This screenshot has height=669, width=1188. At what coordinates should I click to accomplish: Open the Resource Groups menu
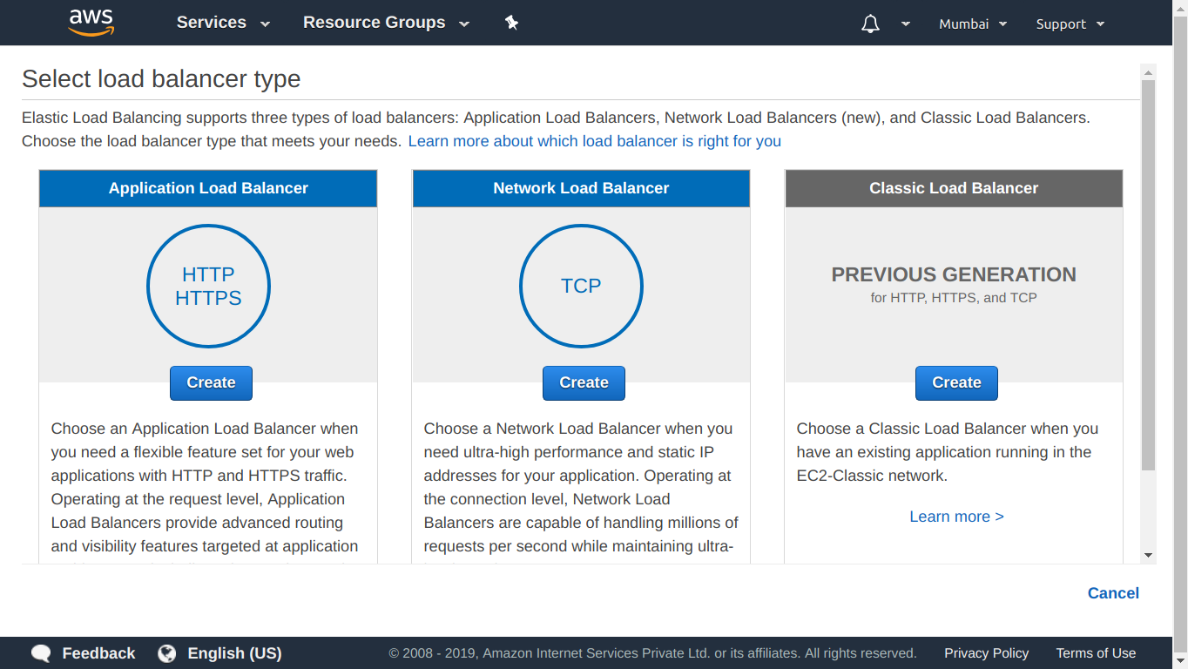coord(386,23)
